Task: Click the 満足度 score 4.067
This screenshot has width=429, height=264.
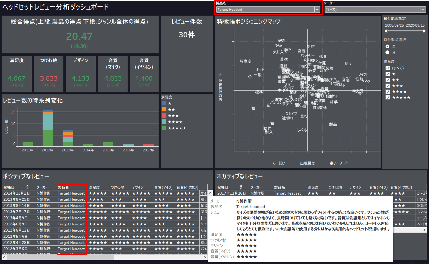Action: pos(17,78)
